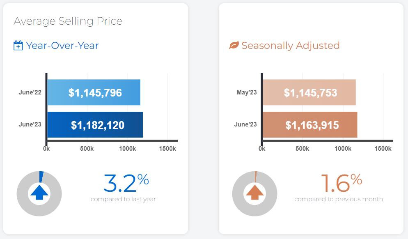Click the orange up arrow icon
Image resolution: width=408 pixels, height=239 pixels.
click(x=254, y=193)
